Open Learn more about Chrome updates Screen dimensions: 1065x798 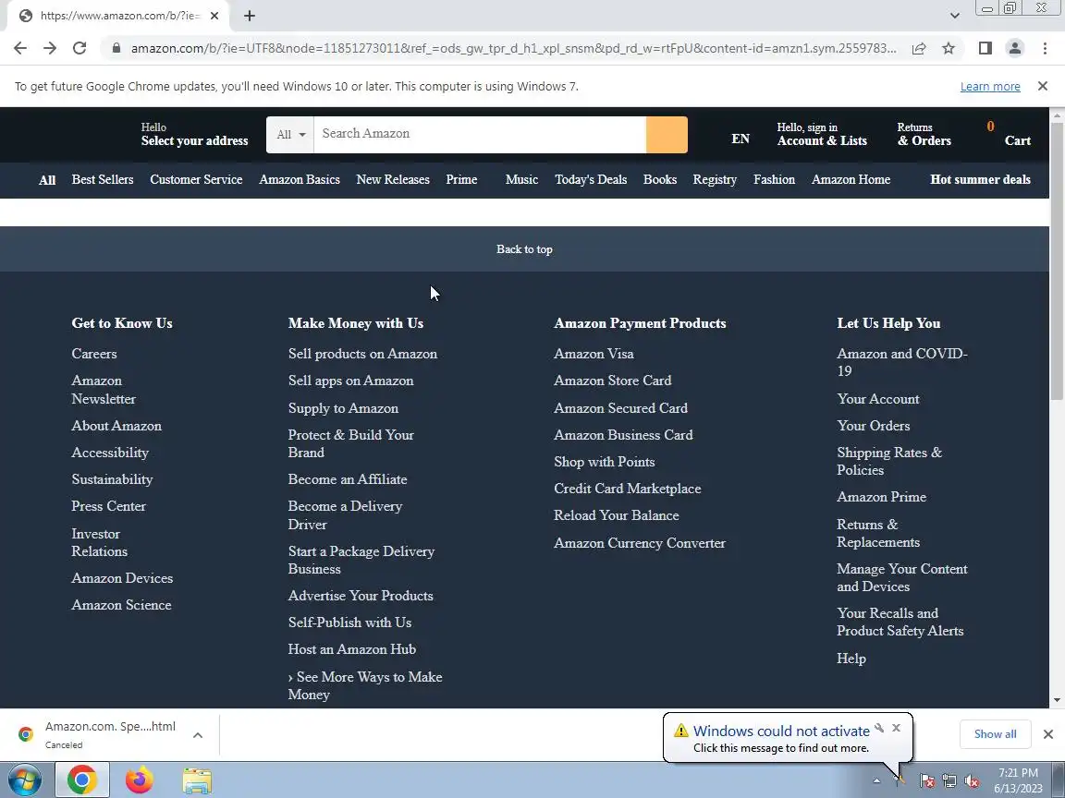(989, 86)
